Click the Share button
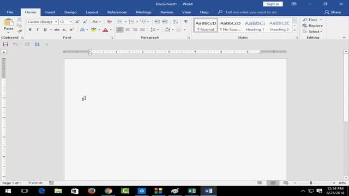The width and height of the screenshot is (349, 196). [333, 12]
